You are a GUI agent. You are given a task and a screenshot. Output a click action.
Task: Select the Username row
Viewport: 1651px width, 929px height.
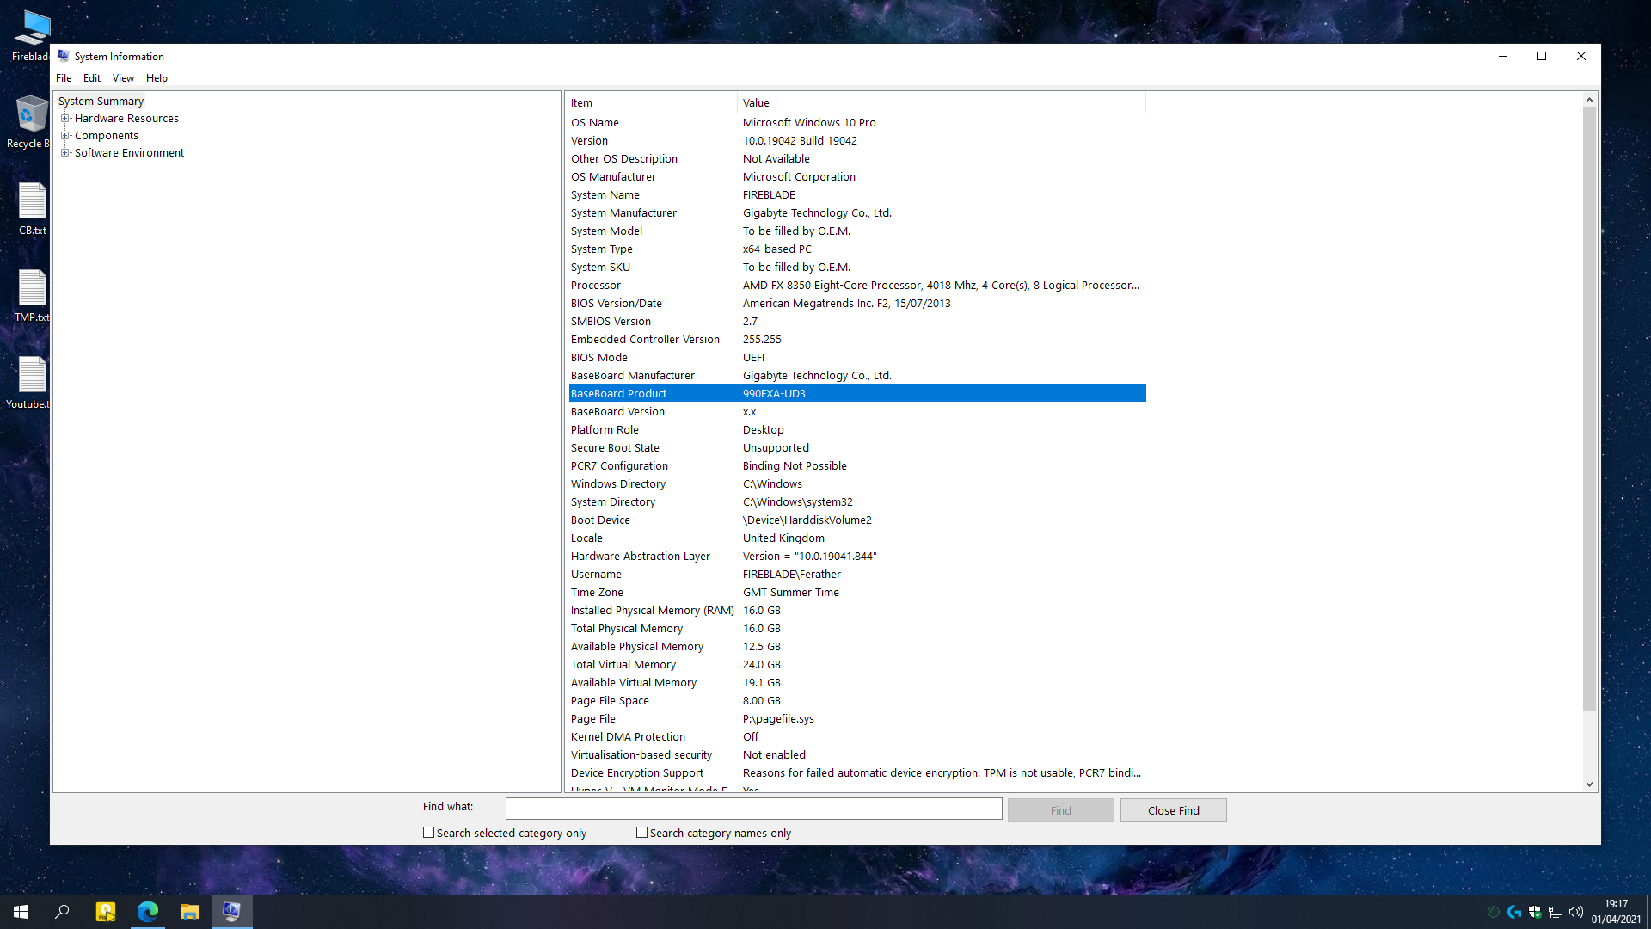click(x=857, y=575)
